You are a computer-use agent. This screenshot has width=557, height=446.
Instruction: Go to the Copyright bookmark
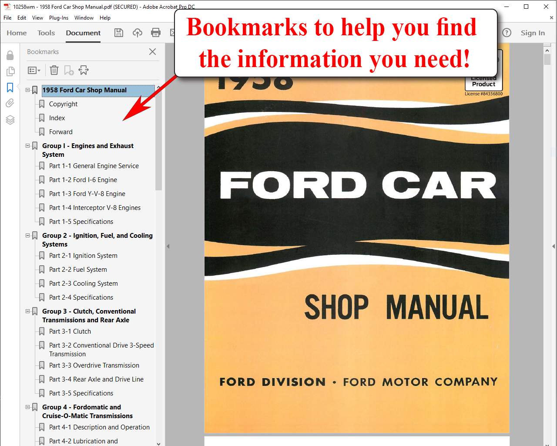pyautogui.click(x=63, y=104)
